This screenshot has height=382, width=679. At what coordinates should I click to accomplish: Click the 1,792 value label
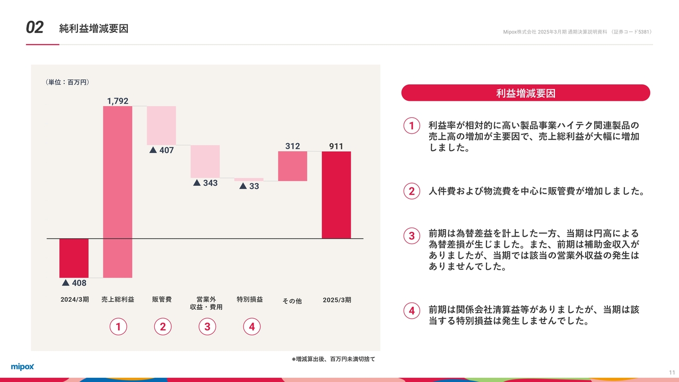click(x=118, y=101)
